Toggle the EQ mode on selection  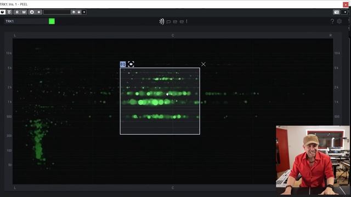point(123,65)
